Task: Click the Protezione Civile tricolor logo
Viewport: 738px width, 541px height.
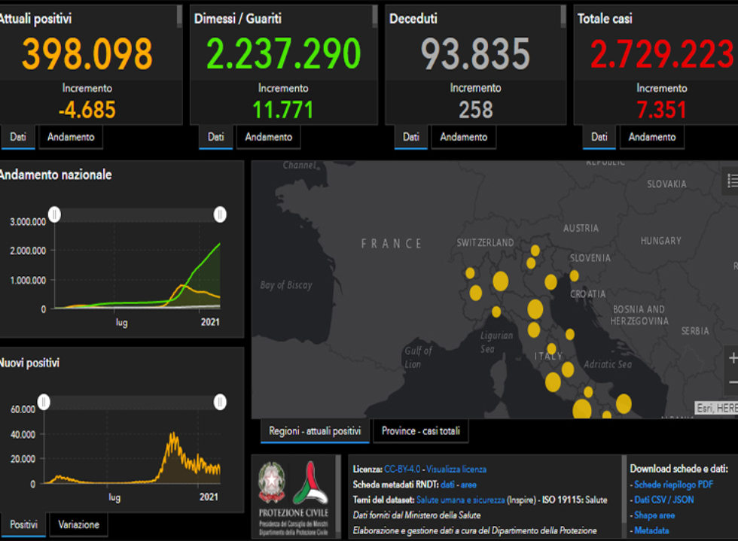Action: [310, 482]
